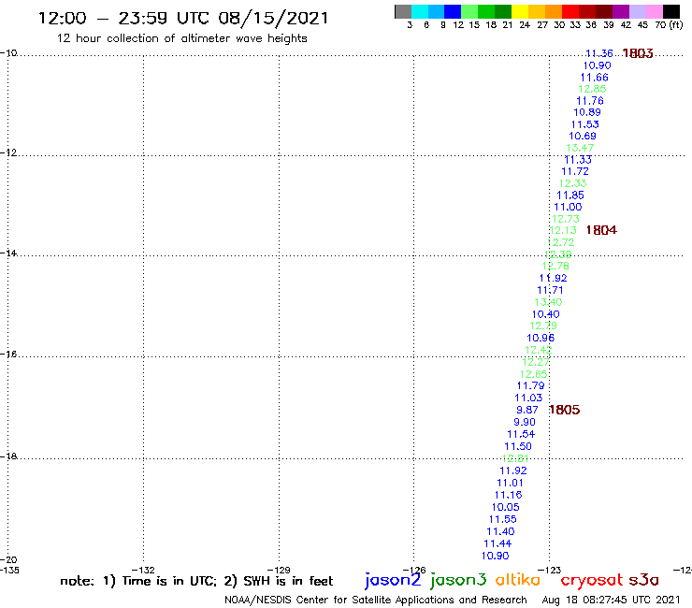
Task: Select the 11.03 wave height value
Action: 528,398
